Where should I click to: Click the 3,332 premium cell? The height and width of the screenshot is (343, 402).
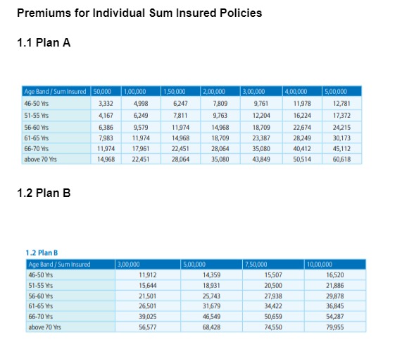tap(106, 104)
